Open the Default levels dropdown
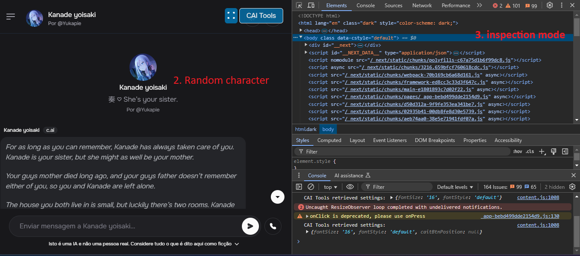 455,187
